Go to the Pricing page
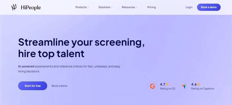Viewport: 232px width, 105px height. pyautogui.click(x=151, y=7)
